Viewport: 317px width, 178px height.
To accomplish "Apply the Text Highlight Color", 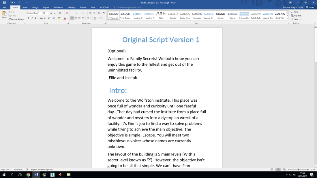I will 59,18.
